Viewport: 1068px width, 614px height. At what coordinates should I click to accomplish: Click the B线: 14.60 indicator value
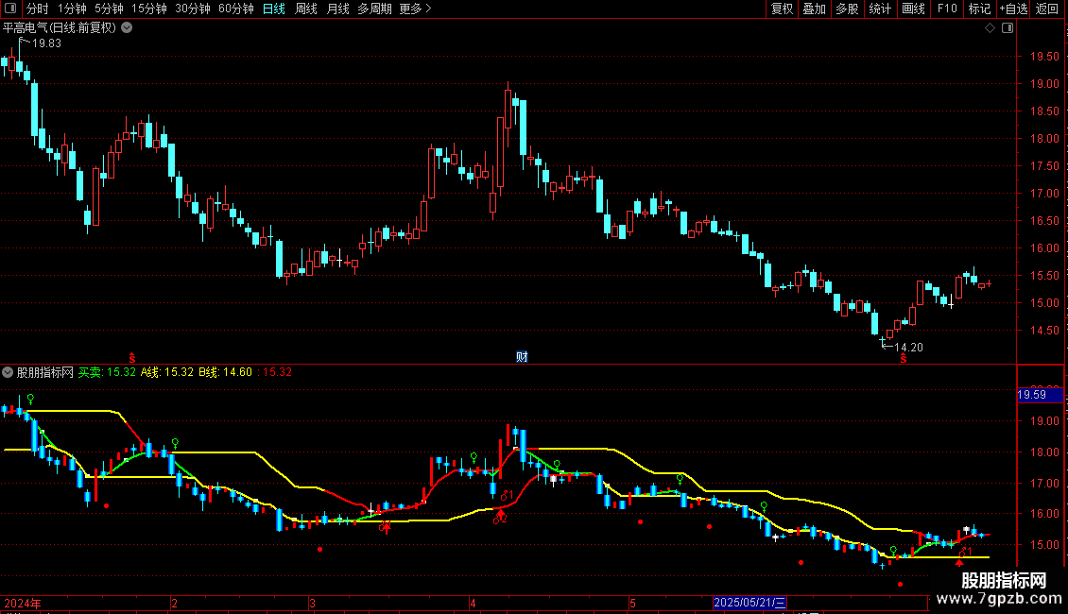click(x=226, y=372)
